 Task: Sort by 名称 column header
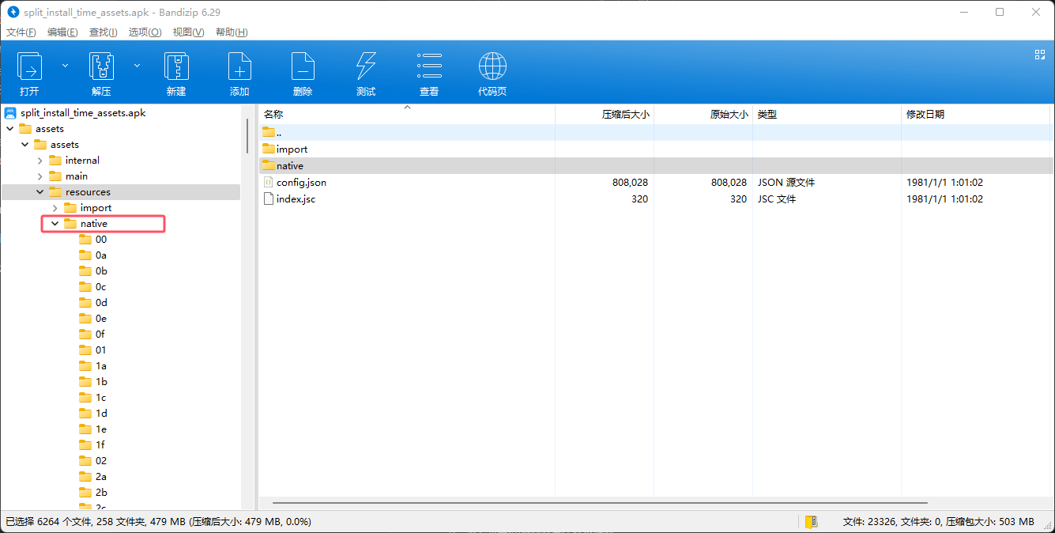point(407,115)
